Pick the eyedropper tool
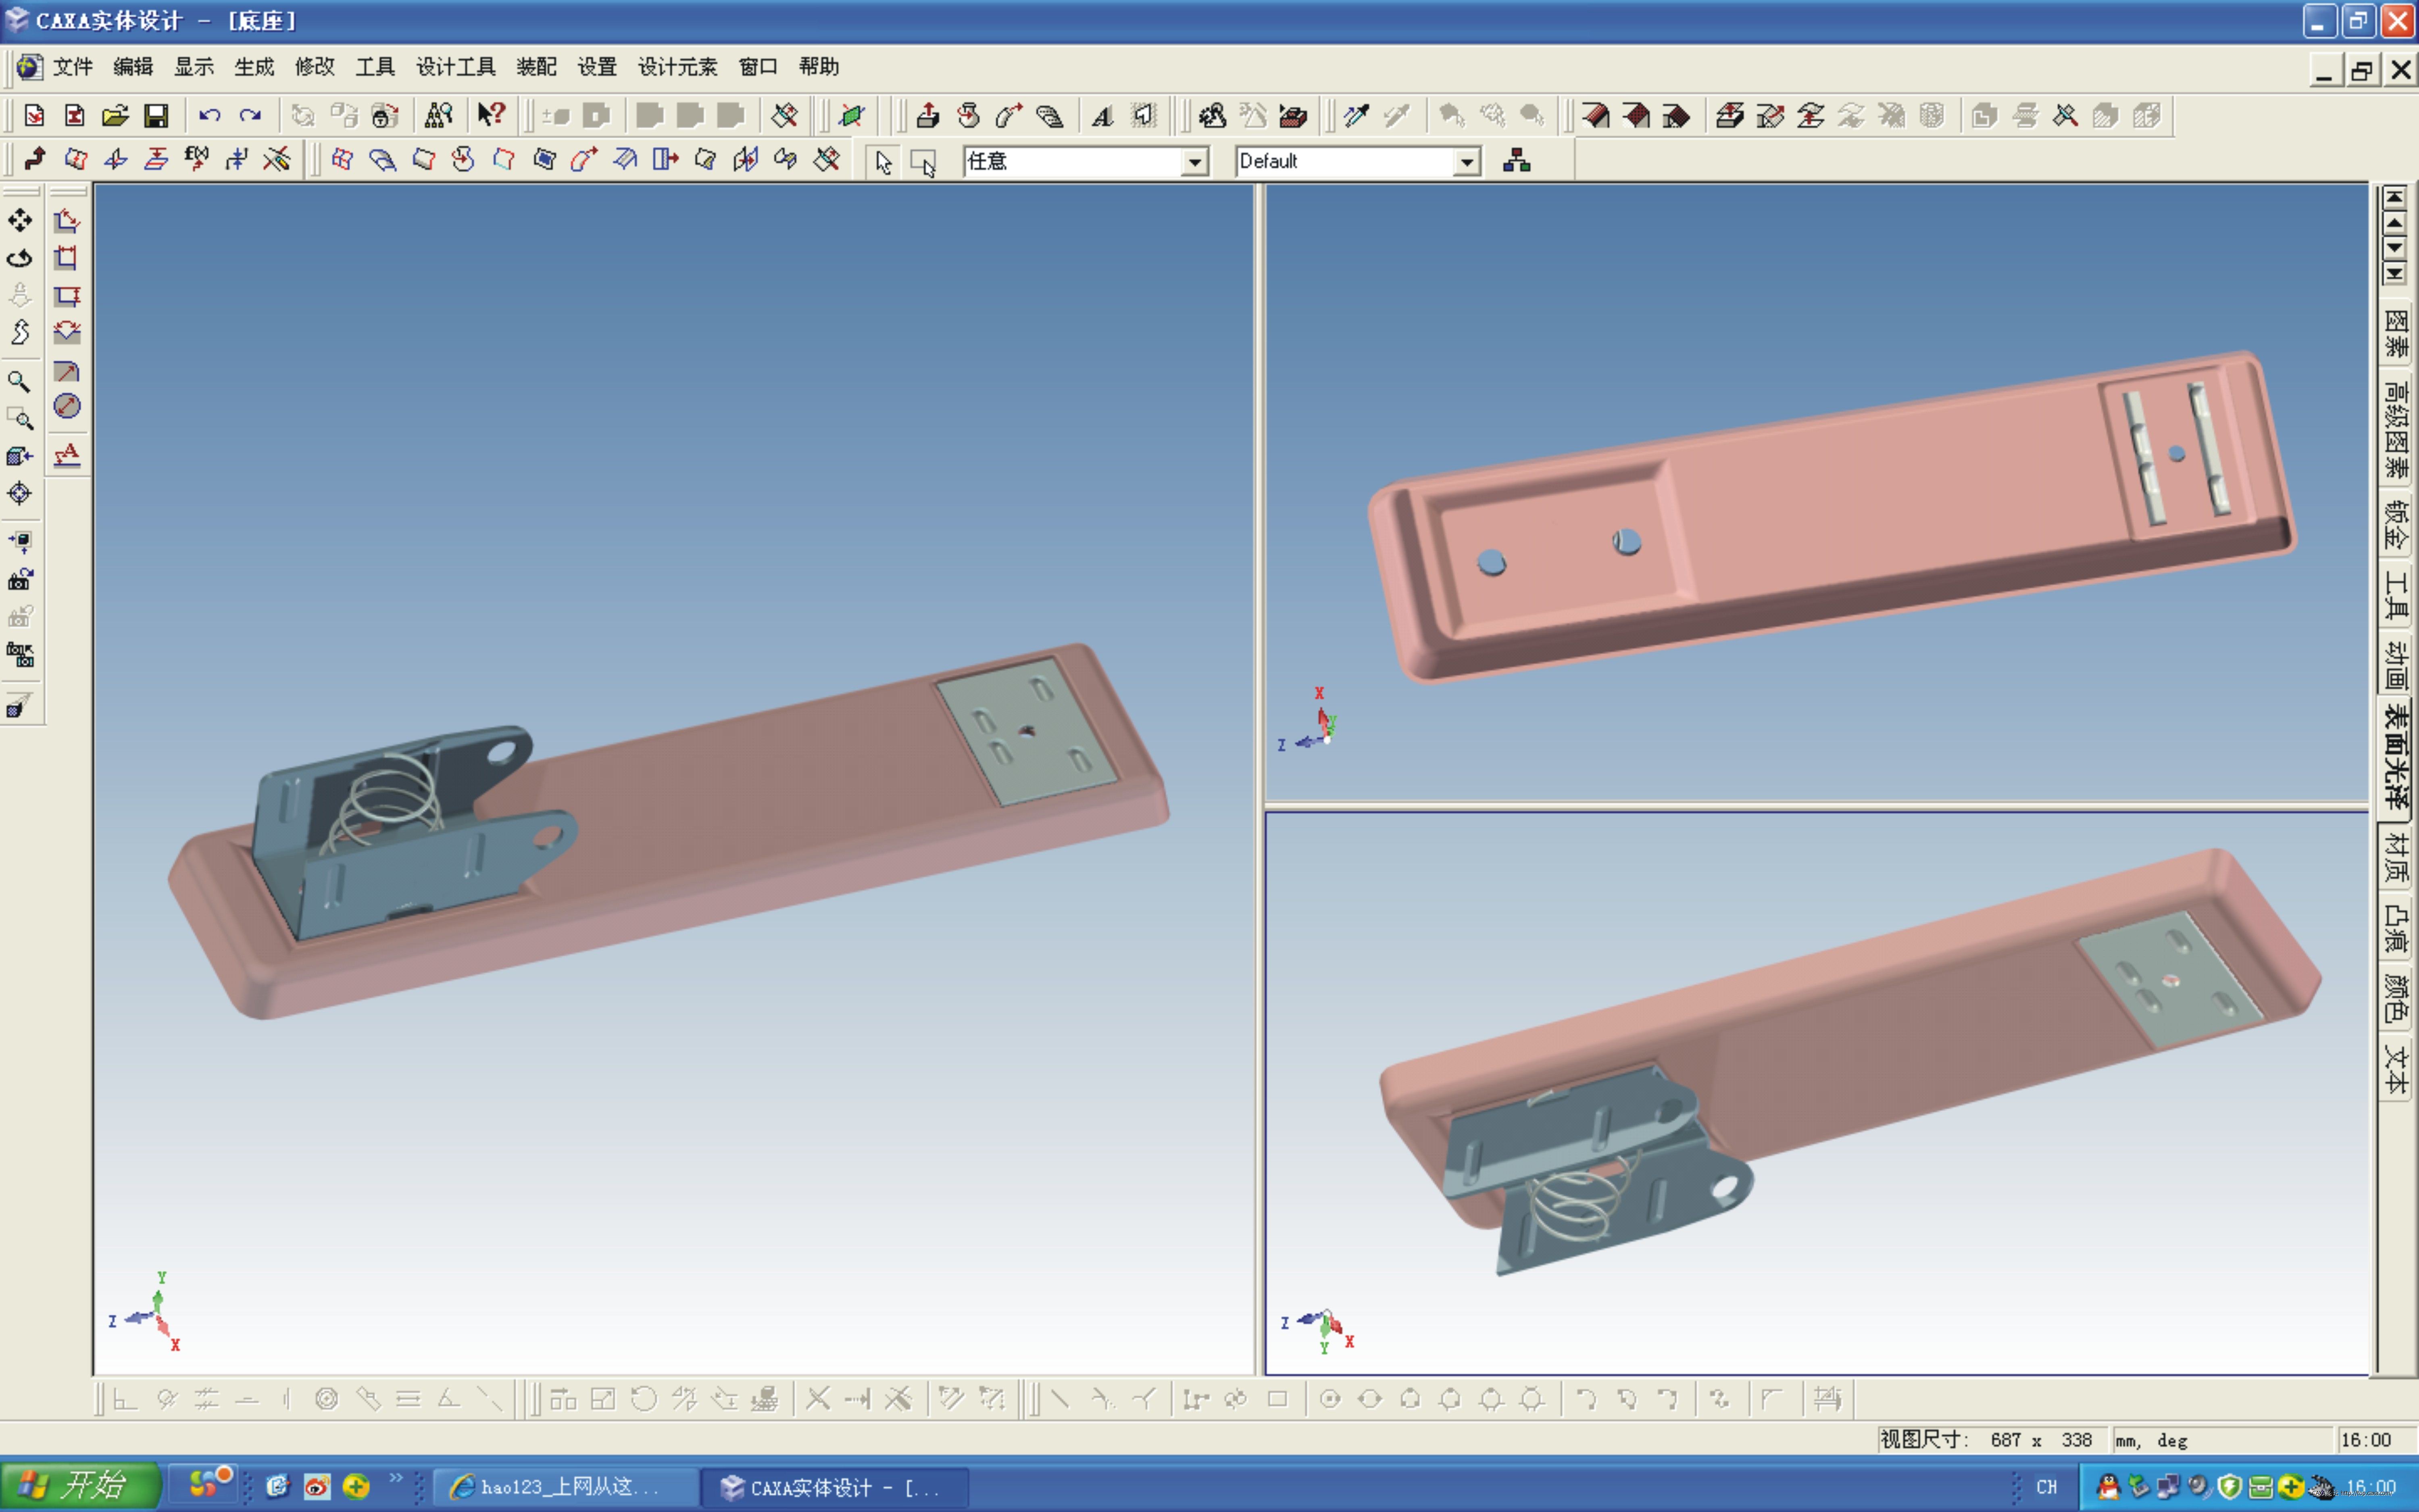 tap(1356, 116)
